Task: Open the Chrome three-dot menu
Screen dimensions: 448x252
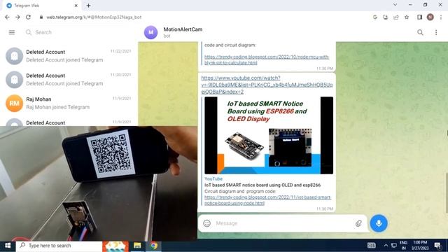Action: click(x=441, y=17)
